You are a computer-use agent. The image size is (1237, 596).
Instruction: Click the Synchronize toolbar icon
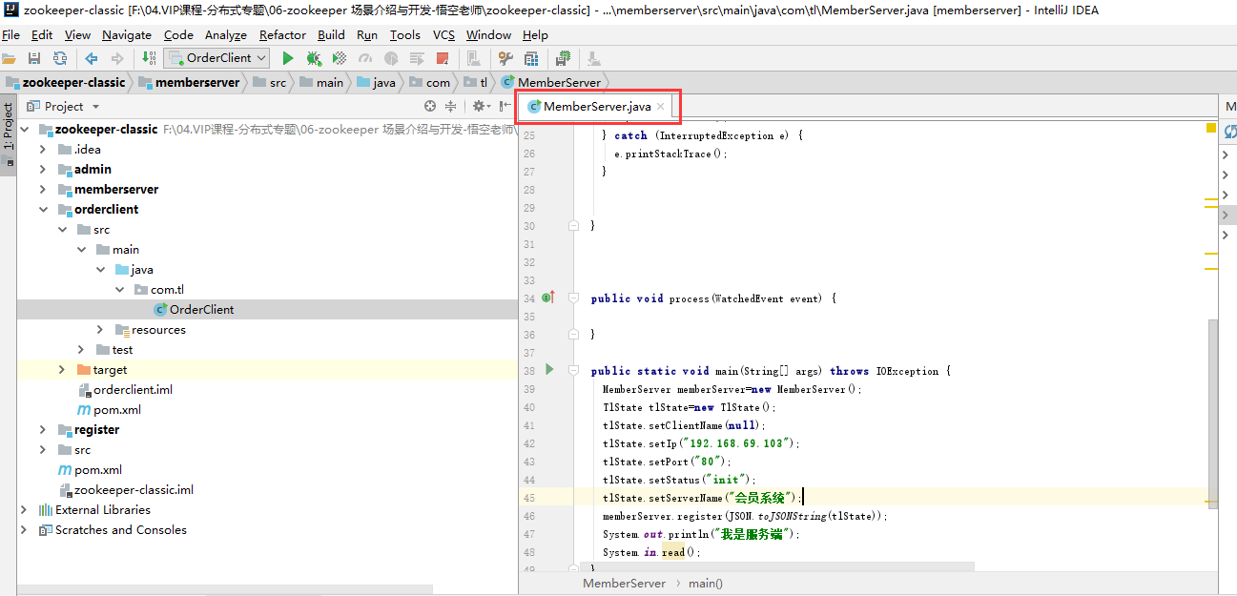[60, 58]
